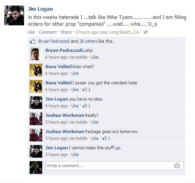Click in 'Write a comment...' field
195x183 pixels.
pos(114,166)
